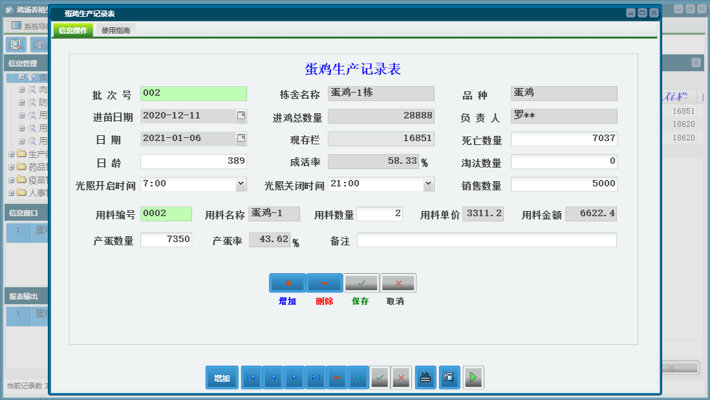This screenshot has width=710, height=400.
Task: Go to first record in bottom navigator
Action: coord(252,377)
